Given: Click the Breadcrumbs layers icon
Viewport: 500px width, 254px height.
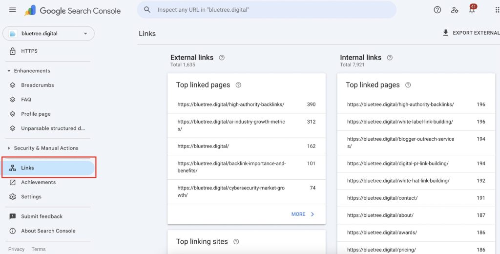Looking at the screenshot, I should pos(12,85).
